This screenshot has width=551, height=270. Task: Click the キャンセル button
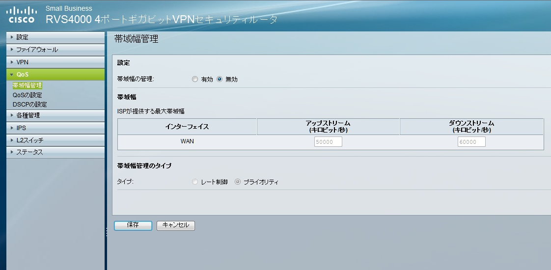(176, 225)
